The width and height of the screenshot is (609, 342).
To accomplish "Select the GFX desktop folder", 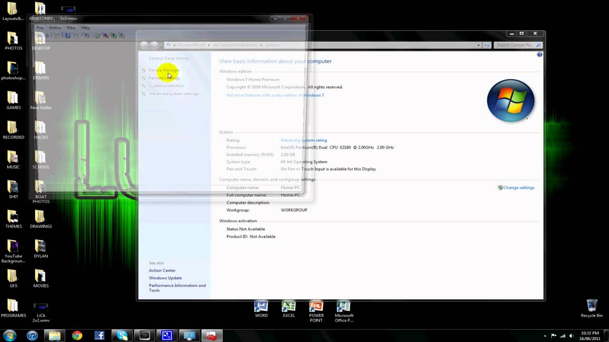I will [13, 279].
